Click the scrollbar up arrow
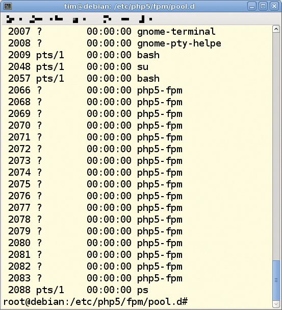Screen dimensions: 282x310 pyautogui.click(x=276, y=29)
